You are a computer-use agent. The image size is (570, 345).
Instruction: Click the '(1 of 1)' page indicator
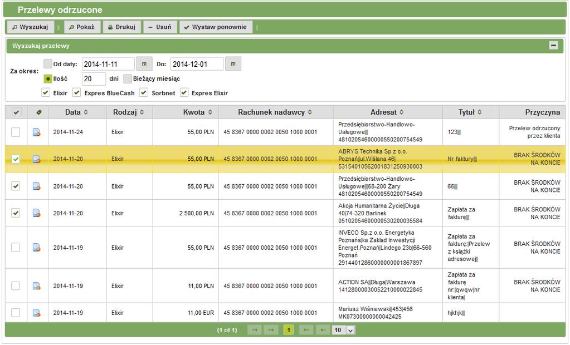click(x=227, y=330)
